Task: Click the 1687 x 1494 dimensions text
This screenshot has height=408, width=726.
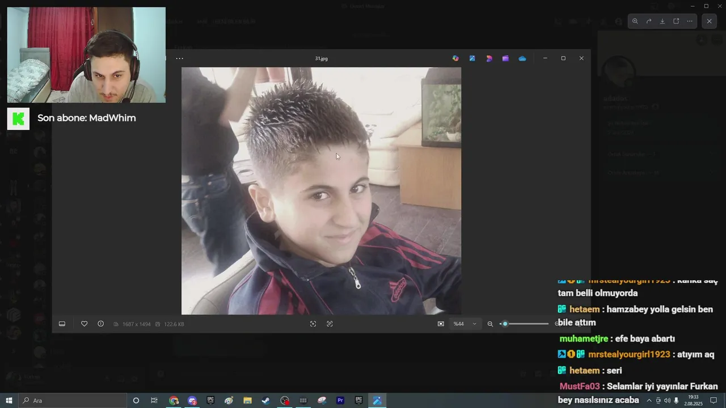Action: tap(136, 324)
